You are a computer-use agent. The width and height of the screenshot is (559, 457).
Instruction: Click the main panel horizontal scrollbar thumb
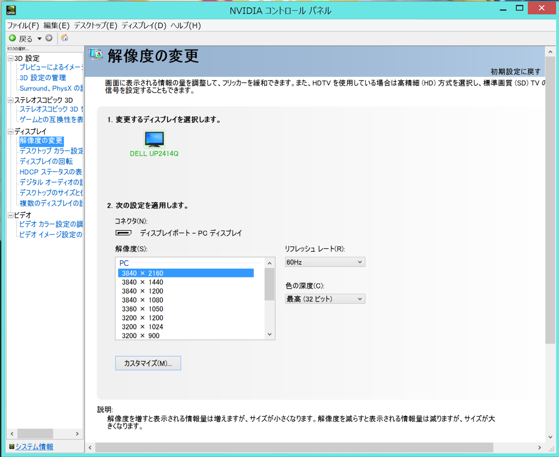[x=294, y=447]
